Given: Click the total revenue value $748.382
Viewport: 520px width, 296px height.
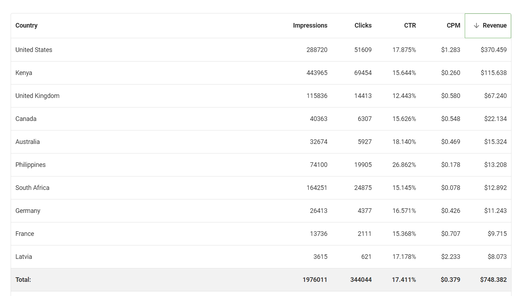Looking at the screenshot, I should tap(493, 279).
